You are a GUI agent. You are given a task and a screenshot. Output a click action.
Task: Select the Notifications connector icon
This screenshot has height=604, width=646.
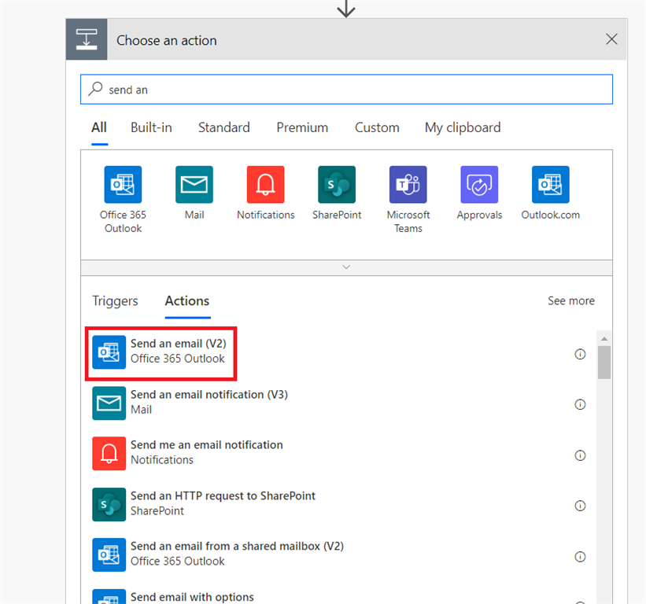[x=265, y=185]
